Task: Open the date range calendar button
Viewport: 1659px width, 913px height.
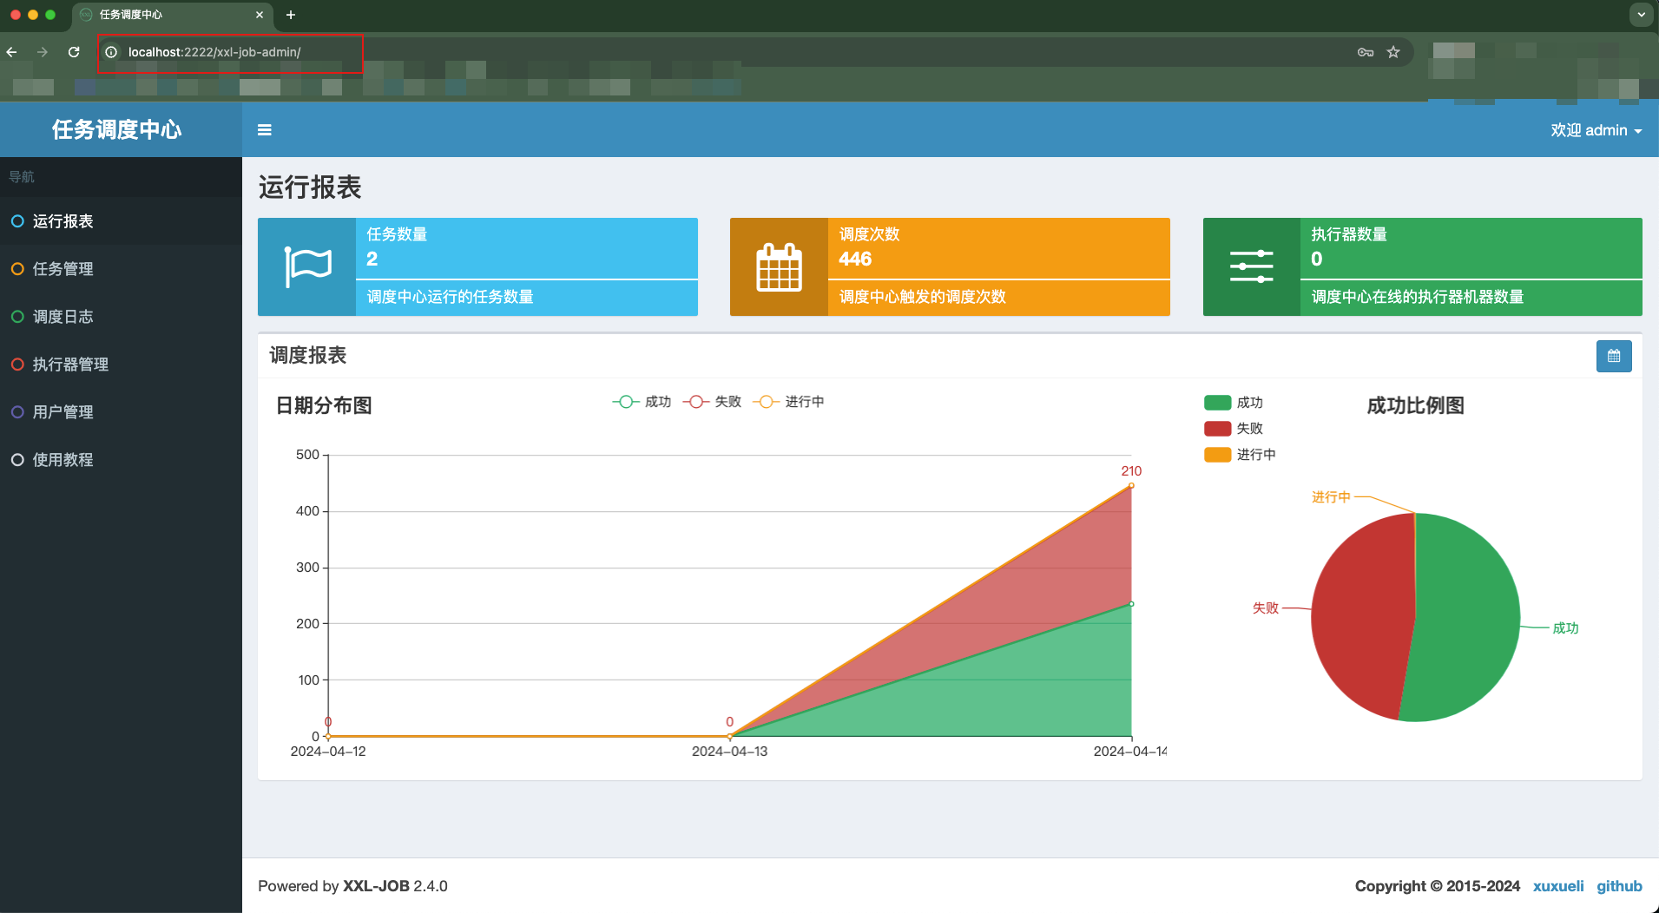Action: click(1614, 356)
